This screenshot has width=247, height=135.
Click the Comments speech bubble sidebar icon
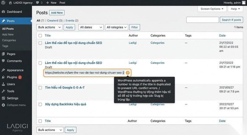pyautogui.click(x=3, y=61)
